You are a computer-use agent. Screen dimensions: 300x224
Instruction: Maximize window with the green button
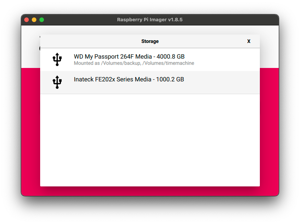click(x=42, y=20)
